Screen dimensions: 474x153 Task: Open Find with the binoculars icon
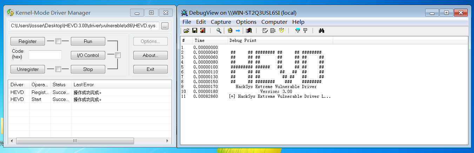tap(321, 31)
